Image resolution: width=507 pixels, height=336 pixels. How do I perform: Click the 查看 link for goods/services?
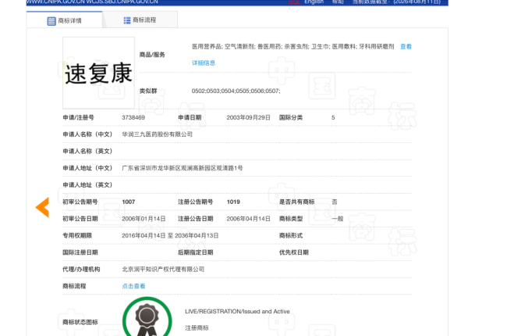pyautogui.click(x=406, y=47)
